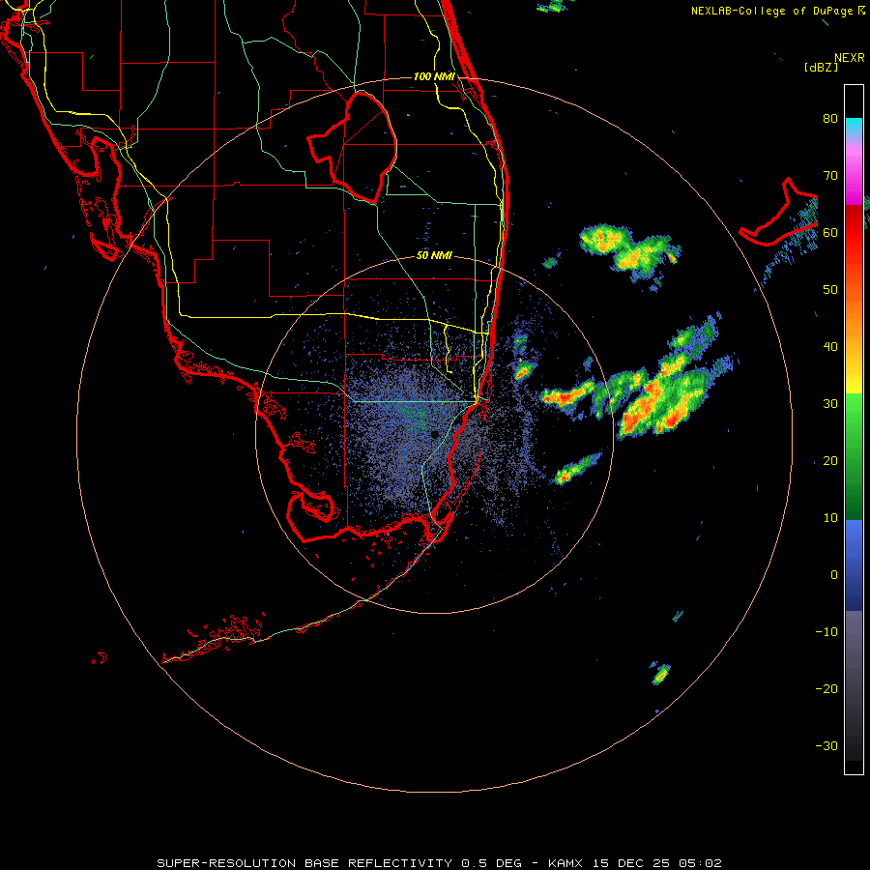
Task: Click the 60 value on the dBZ scale
Action: click(830, 232)
